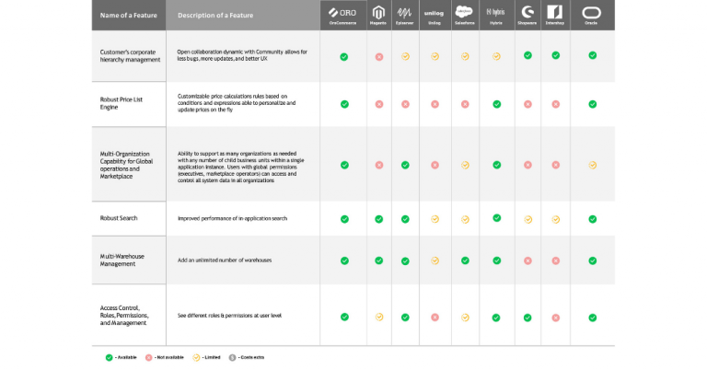
Task: Select the 'Robust Search' feature name cell
Action: (119, 219)
